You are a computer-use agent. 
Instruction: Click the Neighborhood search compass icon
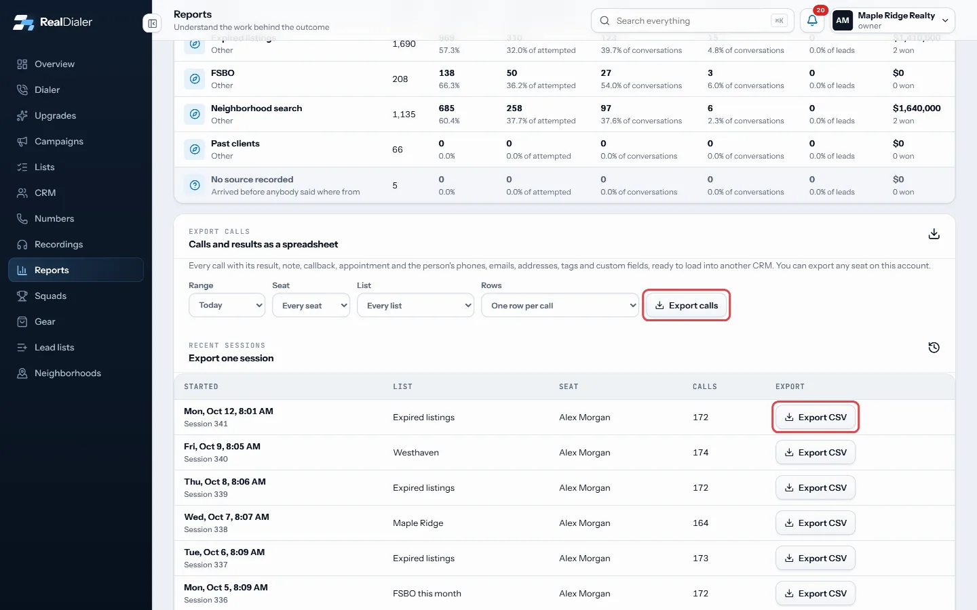(195, 115)
